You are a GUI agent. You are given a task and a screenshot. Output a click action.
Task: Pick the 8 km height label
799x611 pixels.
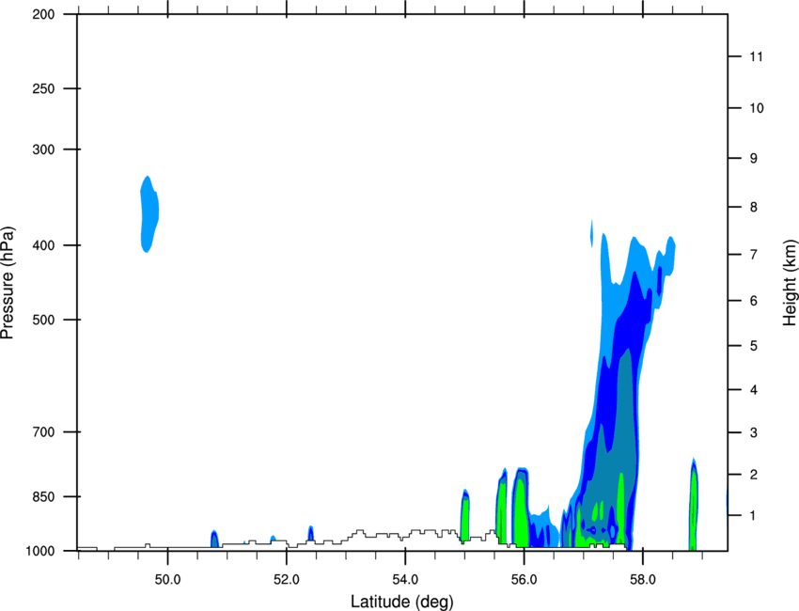click(x=754, y=207)
